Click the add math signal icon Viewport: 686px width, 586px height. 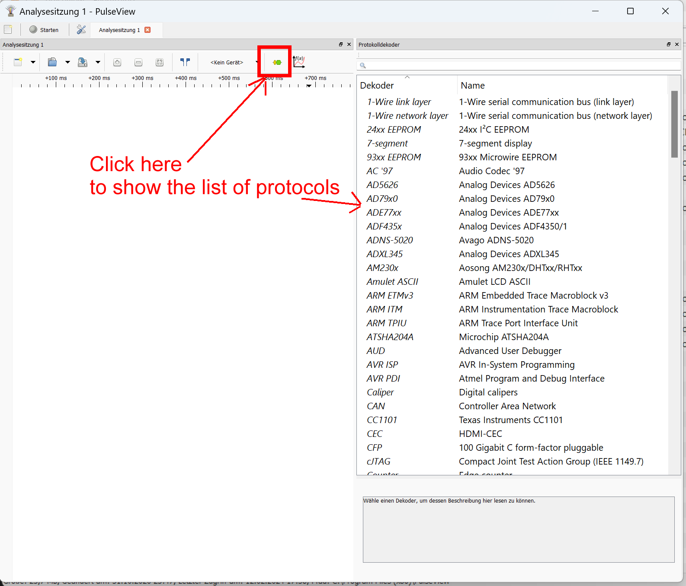click(299, 62)
